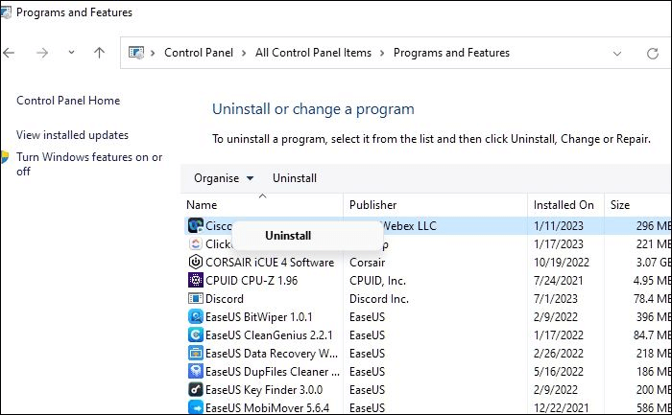Expand the address bar history dropdown
This screenshot has height=415, width=672.
pos(617,54)
